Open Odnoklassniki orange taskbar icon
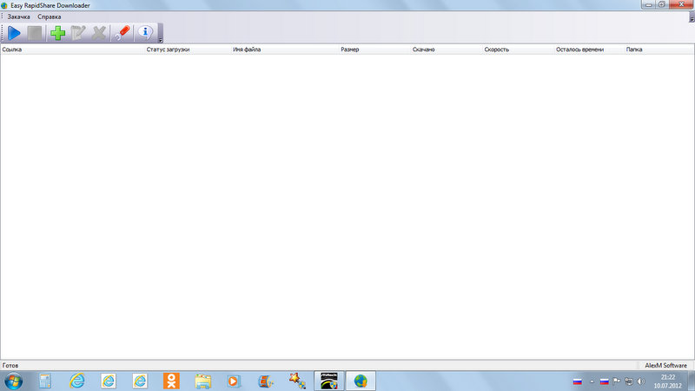This screenshot has width=695, height=391. click(x=171, y=381)
